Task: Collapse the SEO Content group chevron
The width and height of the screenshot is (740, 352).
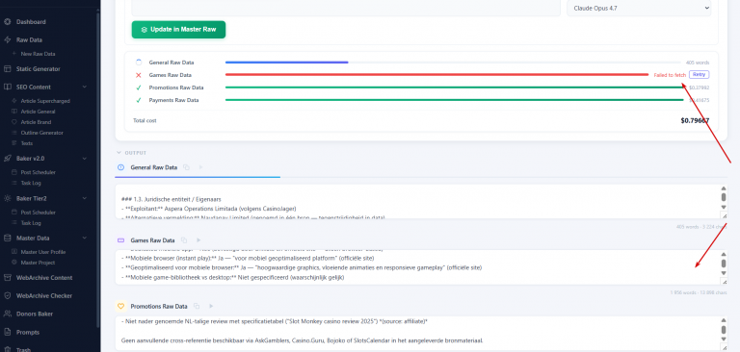Action: click(85, 87)
